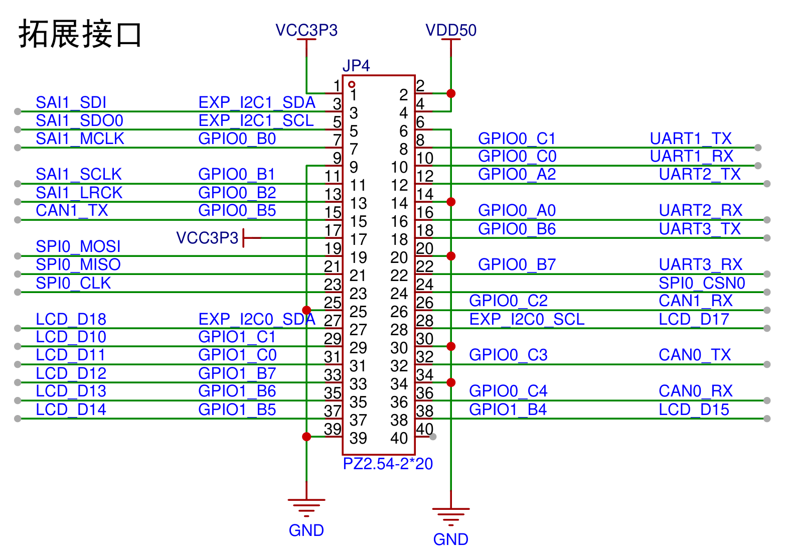This screenshot has height=550, width=787.
Task: Click the GPIO1_C0 net label
Action: [x=237, y=355]
